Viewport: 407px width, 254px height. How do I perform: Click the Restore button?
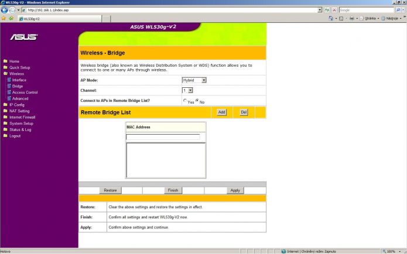click(110, 190)
